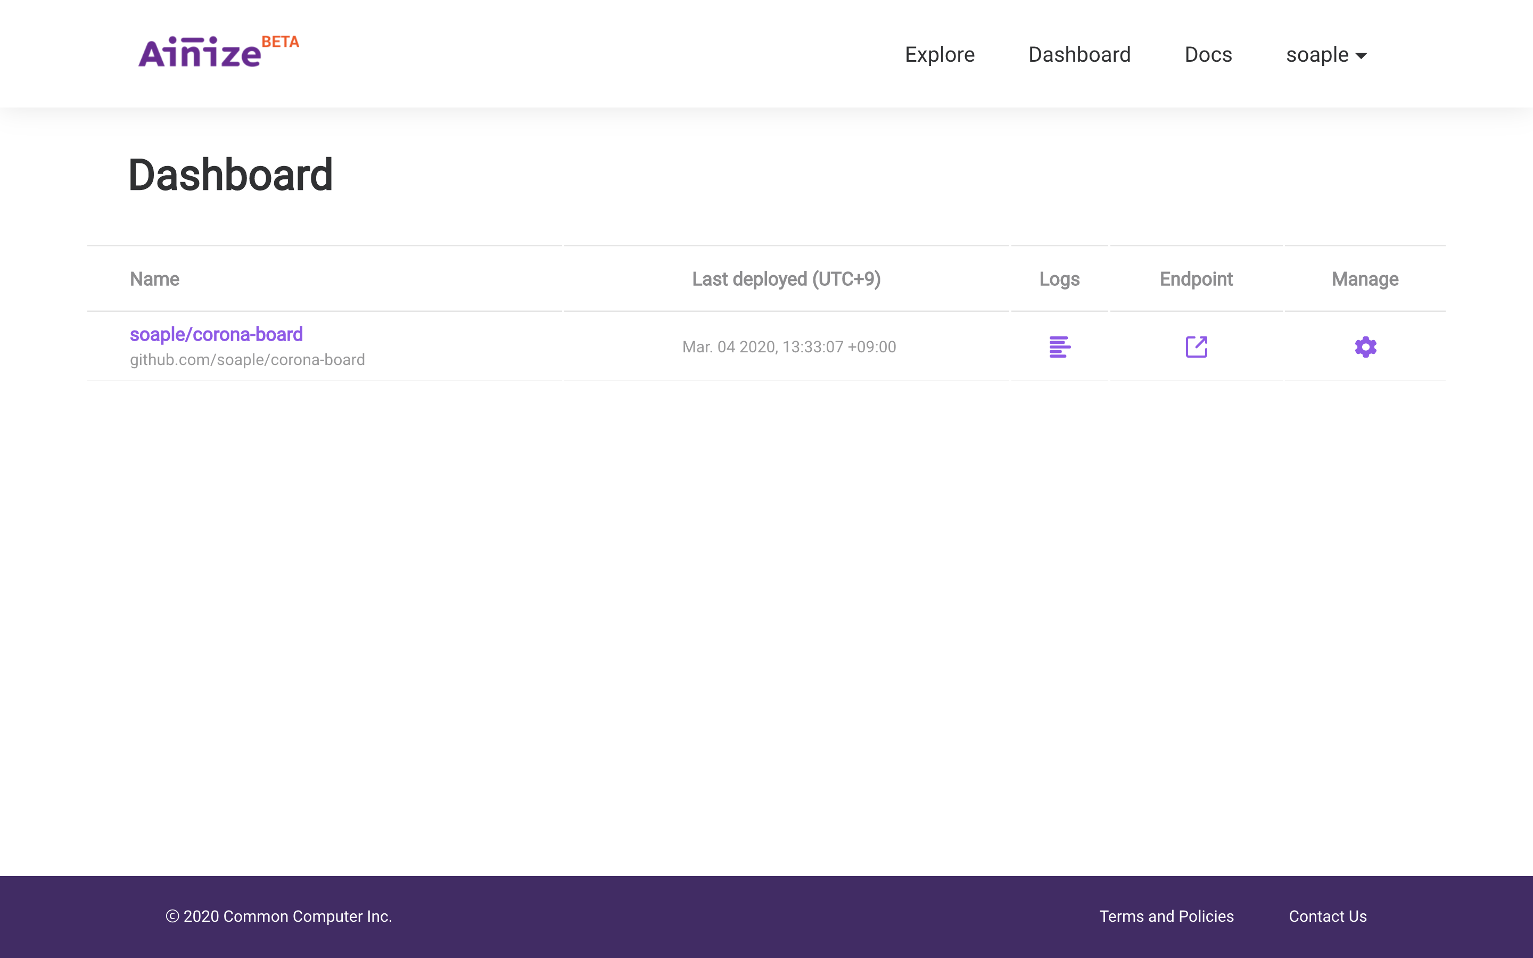Click the Logs column header

[x=1059, y=279]
